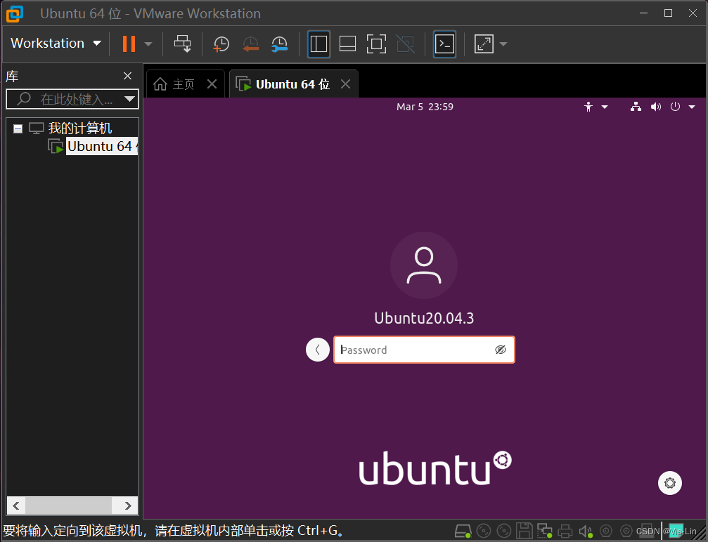Pause the virtual machine with the orange button

pos(129,44)
